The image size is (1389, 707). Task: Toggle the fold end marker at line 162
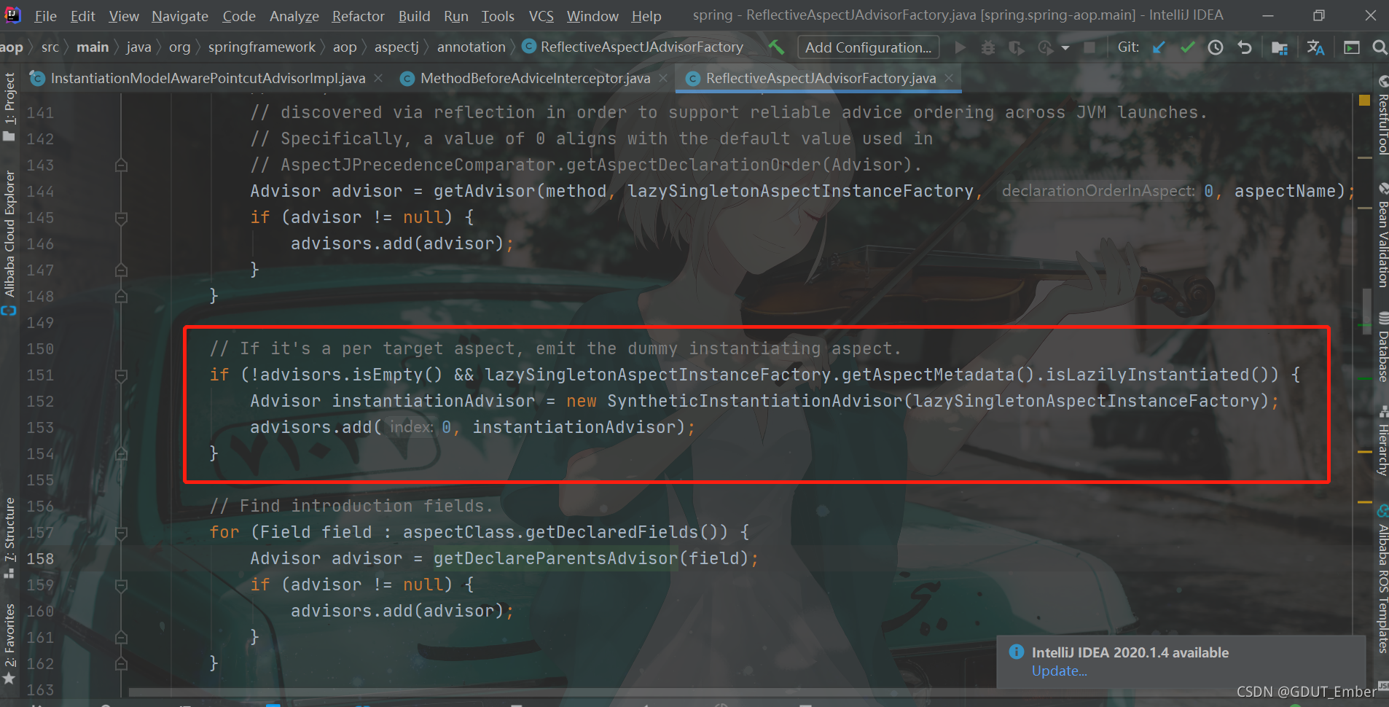point(121,664)
